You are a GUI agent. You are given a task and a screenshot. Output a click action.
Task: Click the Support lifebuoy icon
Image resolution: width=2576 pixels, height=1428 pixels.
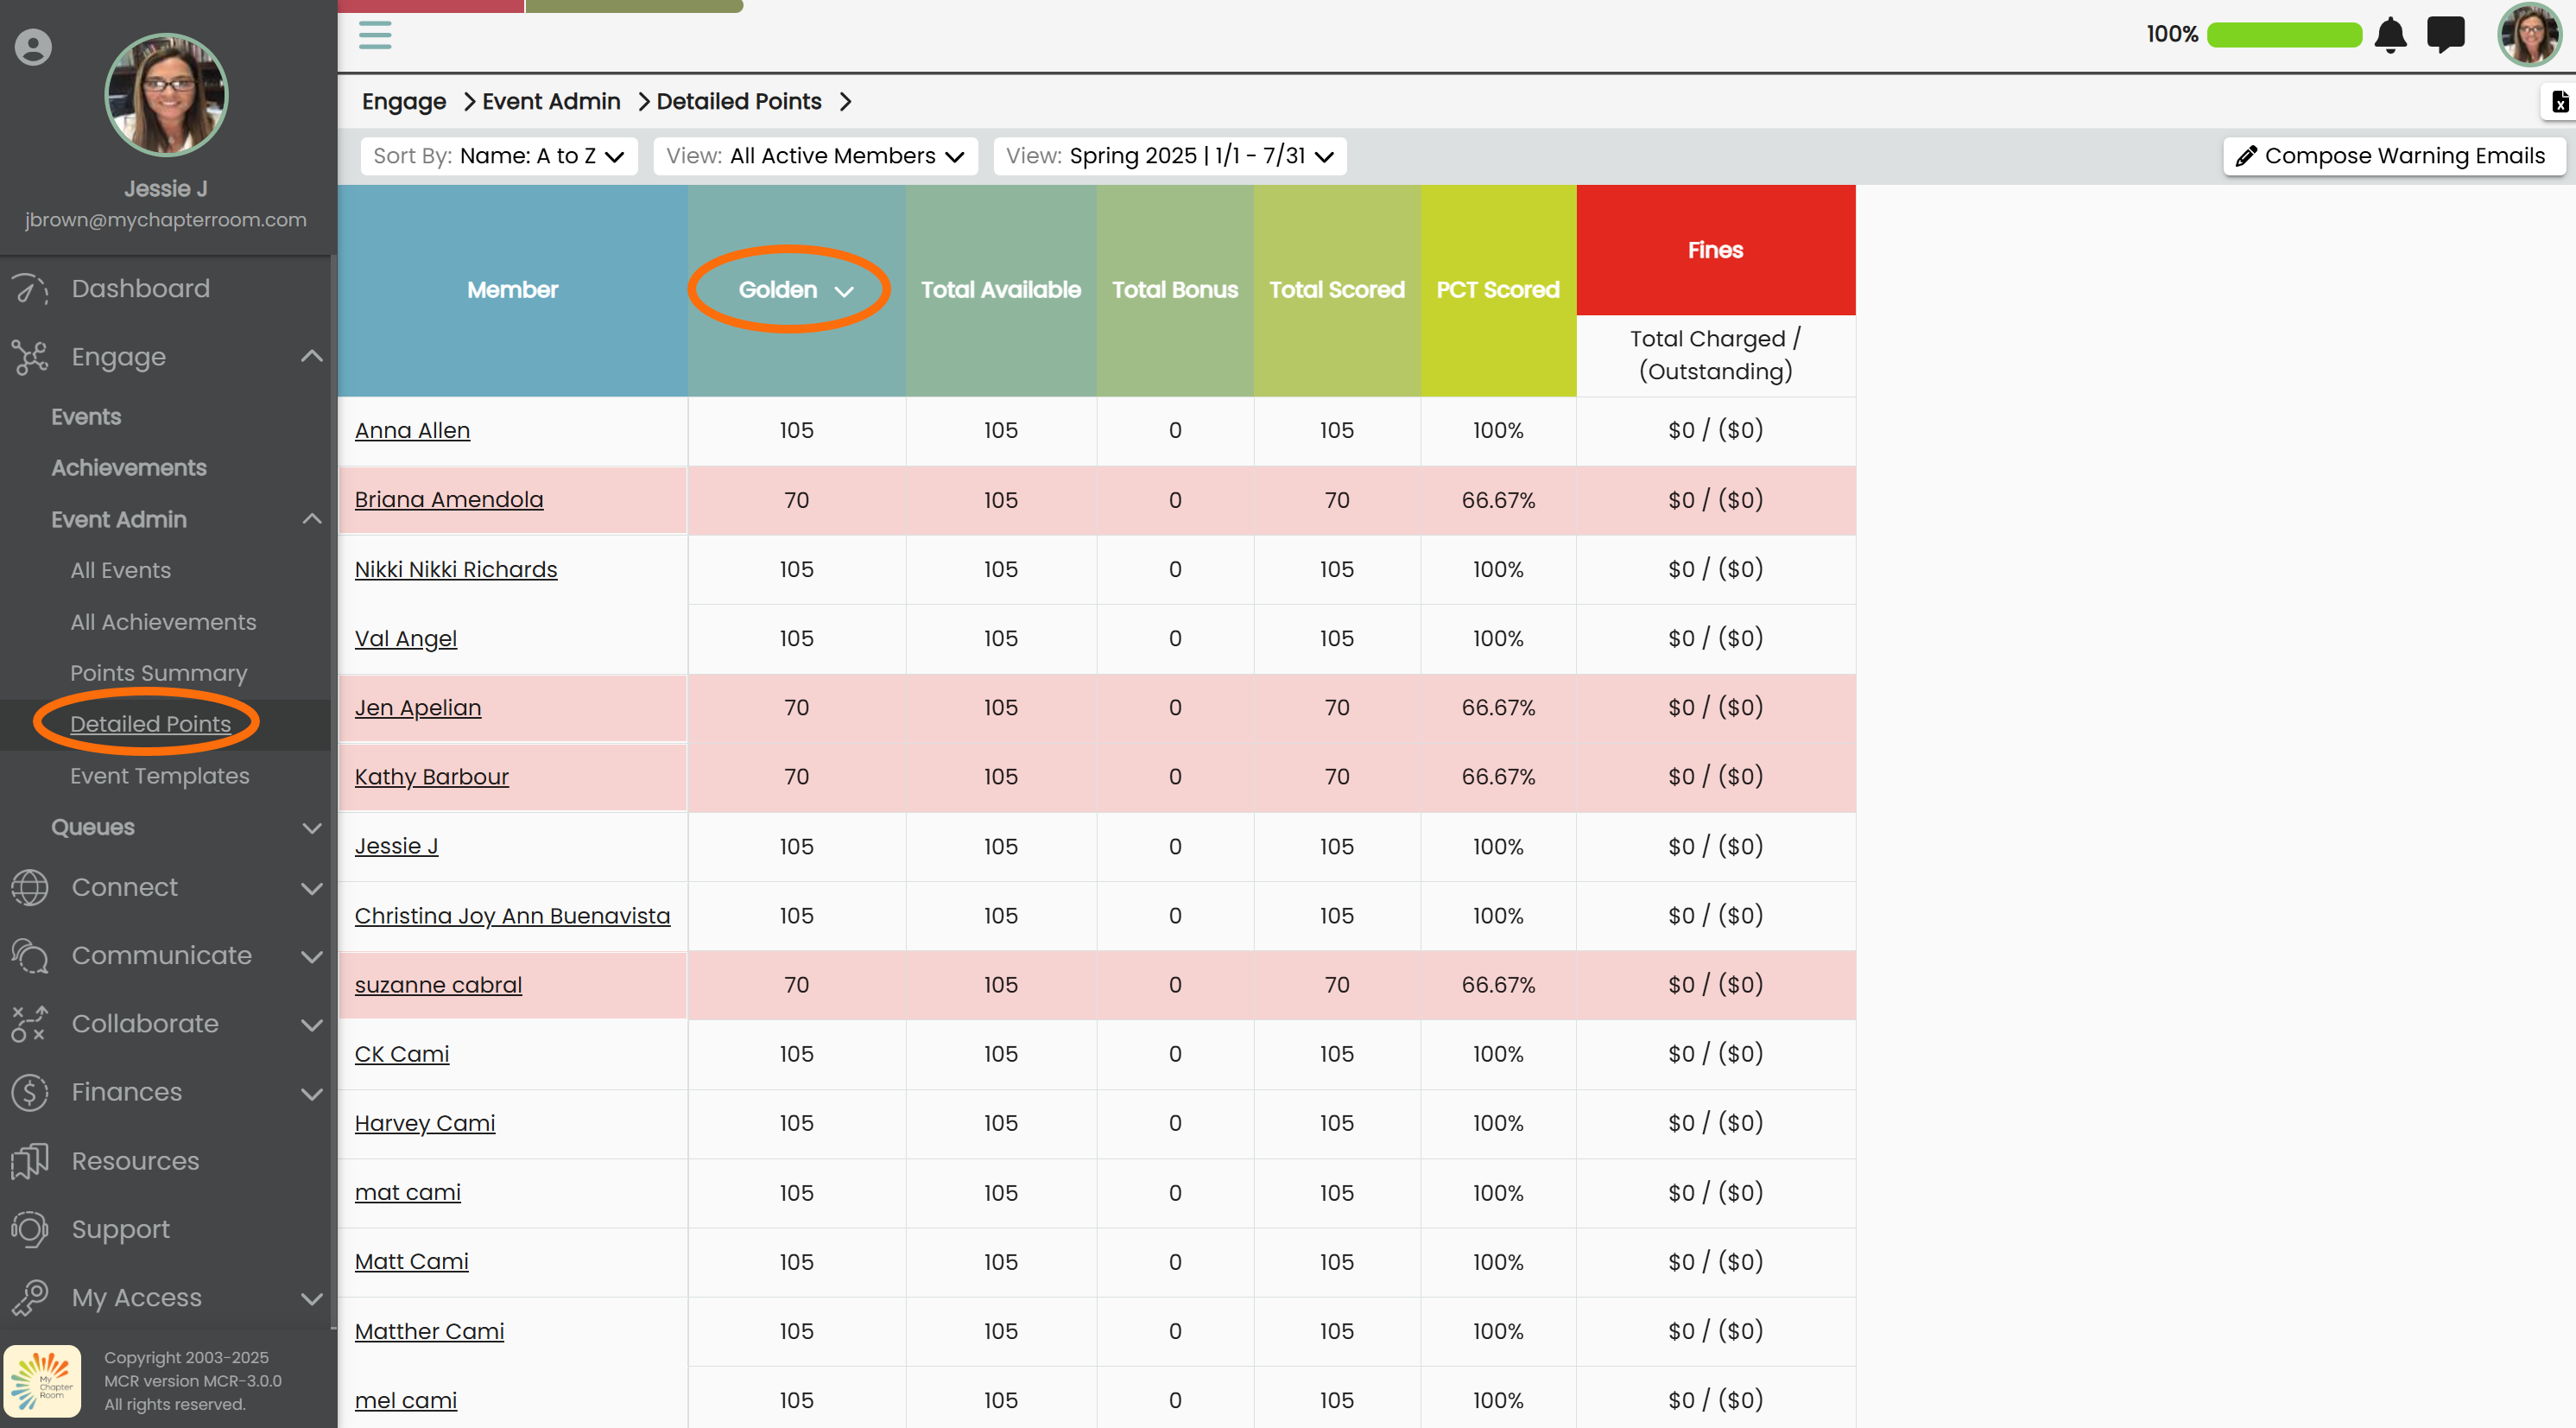pos(30,1228)
